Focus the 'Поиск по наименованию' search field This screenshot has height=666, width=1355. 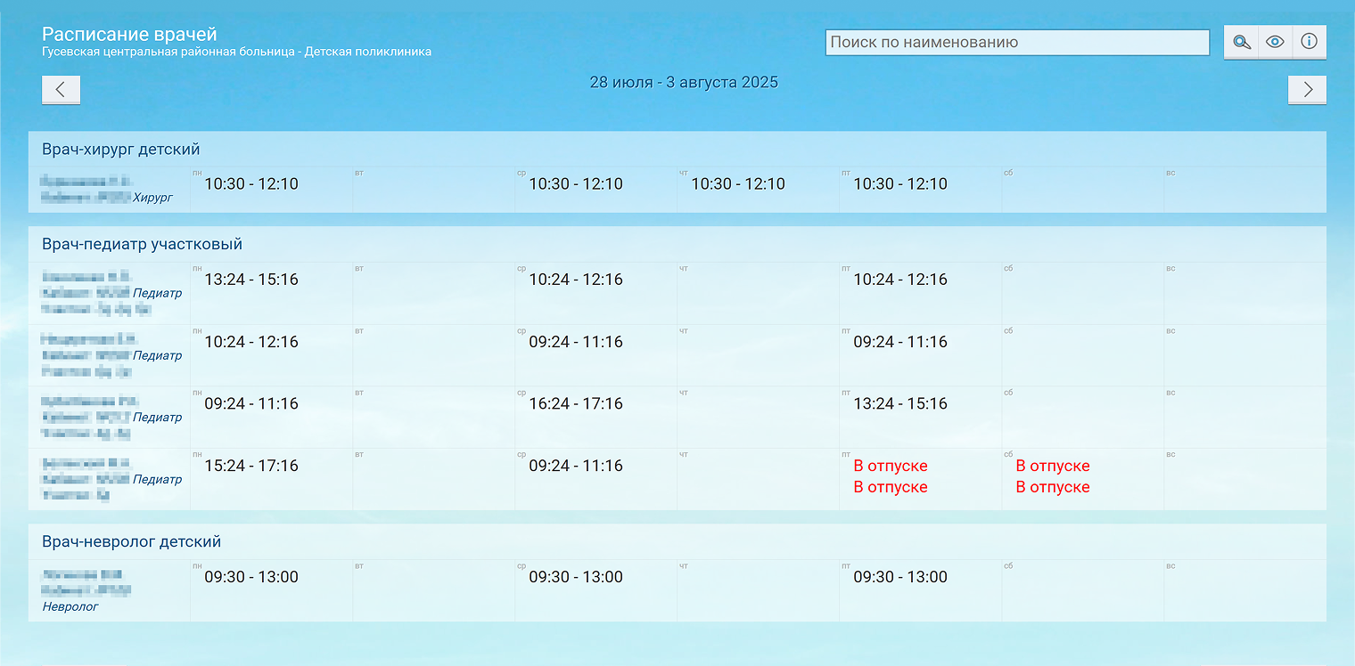pos(1017,42)
